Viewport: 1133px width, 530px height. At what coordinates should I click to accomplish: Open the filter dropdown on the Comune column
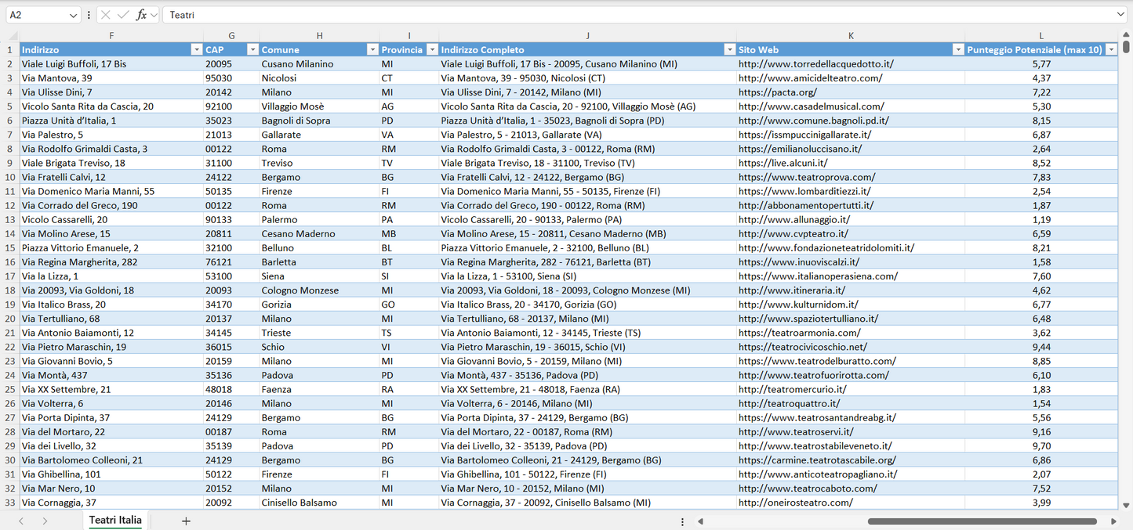[372, 49]
